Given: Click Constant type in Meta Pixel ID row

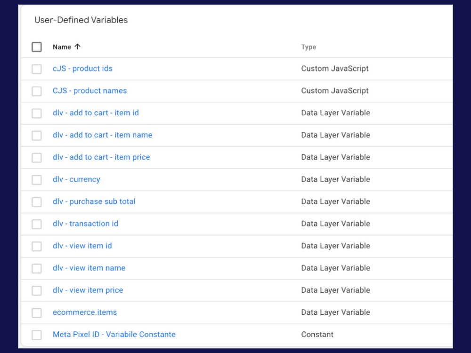Looking at the screenshot, I should [x=317, y=334].
